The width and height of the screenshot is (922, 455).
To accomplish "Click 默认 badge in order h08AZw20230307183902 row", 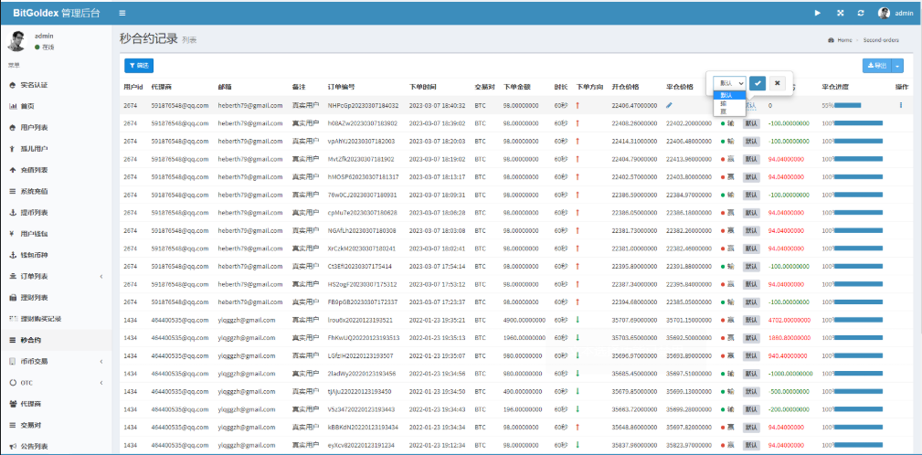I will click(751, 123).
